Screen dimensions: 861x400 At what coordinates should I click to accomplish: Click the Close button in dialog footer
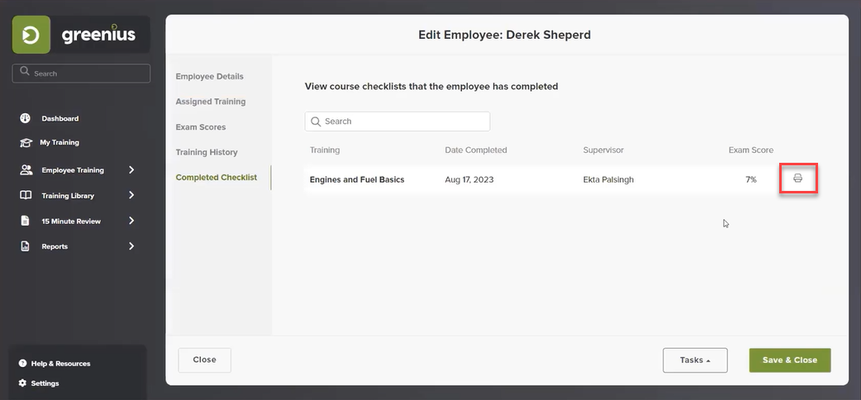point(204,360)
